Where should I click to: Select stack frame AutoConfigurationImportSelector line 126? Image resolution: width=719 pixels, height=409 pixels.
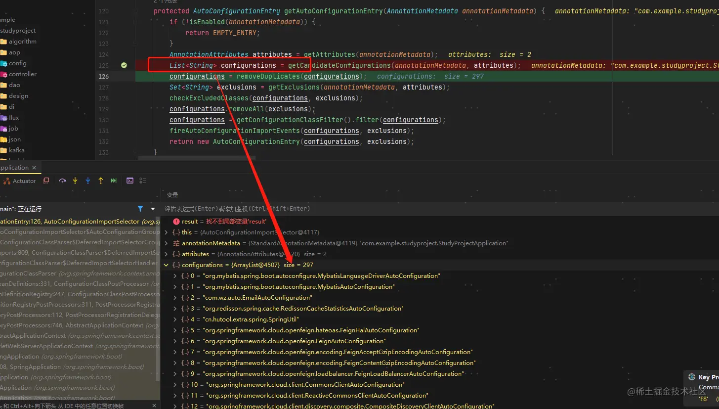[x=79, y=222]
